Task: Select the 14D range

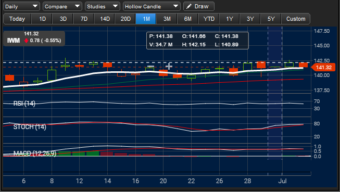Action: (105, 19)
